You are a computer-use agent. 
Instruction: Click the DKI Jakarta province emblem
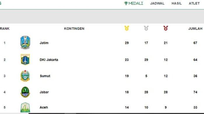pos(25,59)
